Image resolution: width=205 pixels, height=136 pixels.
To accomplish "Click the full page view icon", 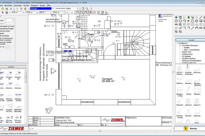I will pos(83,9).
